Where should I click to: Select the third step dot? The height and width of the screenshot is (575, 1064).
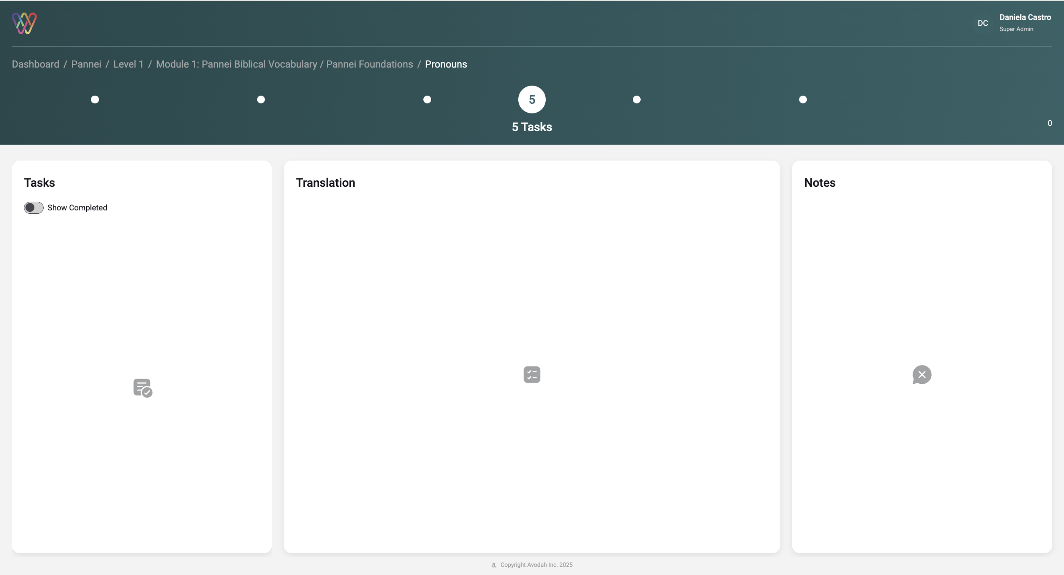427,99
